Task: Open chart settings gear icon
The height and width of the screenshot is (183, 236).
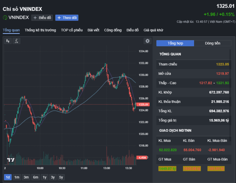Action: click(147, 41)
